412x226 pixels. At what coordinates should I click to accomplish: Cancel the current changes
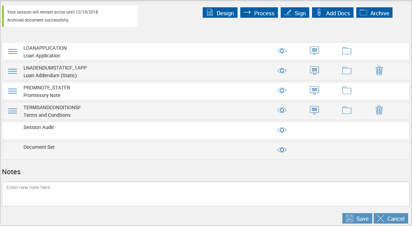coord(391,218)
